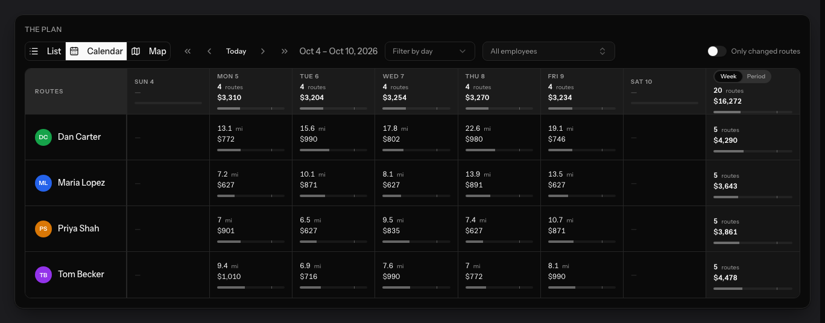Image resolution: width=825 pixels, height=323 pixels.
Task: Open Dan Carter's Tuesday 15.6 mi route
Action: coord(333,137)
